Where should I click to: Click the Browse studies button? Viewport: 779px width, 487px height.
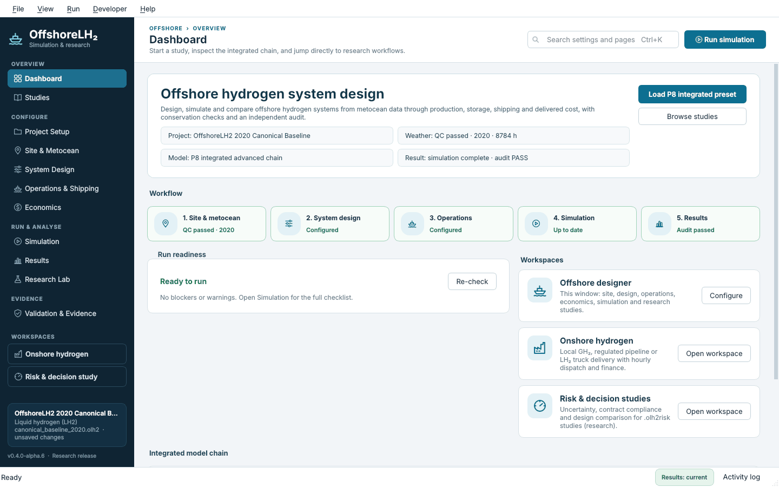point(692,116)
